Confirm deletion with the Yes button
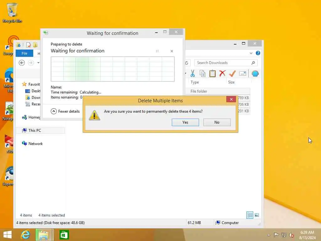The height and width of the screenshot is (241, 321). [185, 122]
